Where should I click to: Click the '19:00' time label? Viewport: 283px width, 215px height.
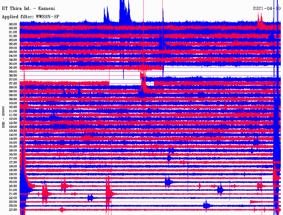[13, 174]
